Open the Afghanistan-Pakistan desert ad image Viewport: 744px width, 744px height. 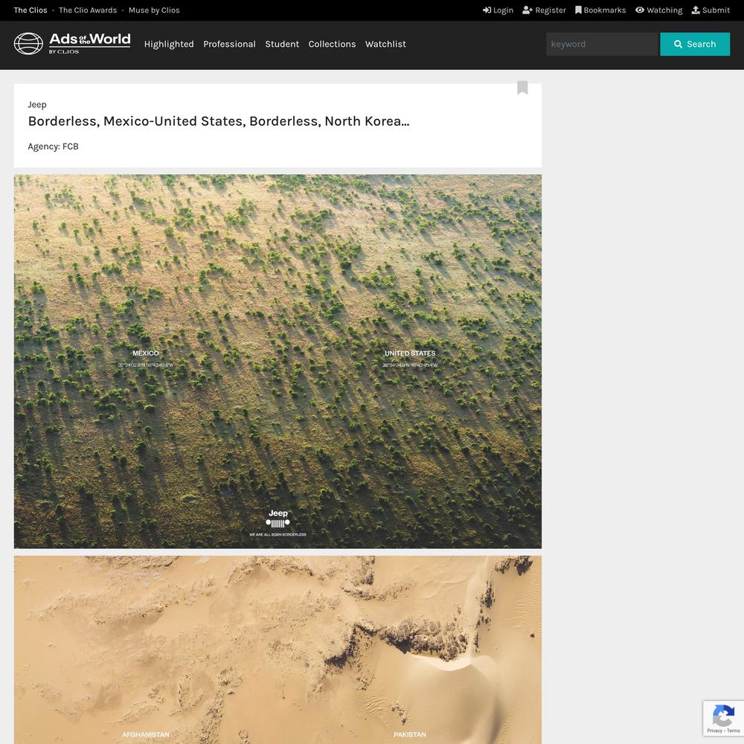(x=278, y=650)
